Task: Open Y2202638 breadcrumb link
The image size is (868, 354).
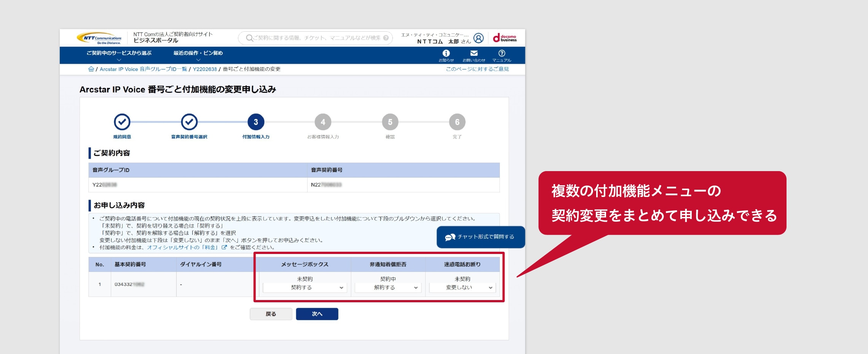Action: tap(205, 69)
